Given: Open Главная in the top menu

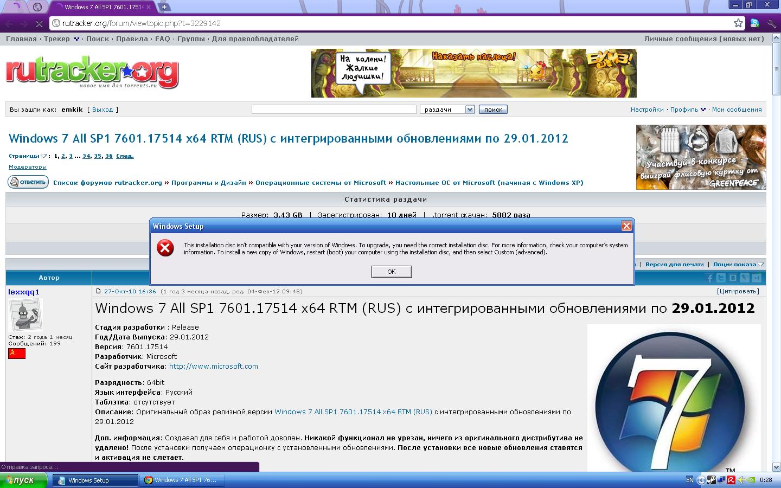Looking at the screenshot, I should [21, 39].
